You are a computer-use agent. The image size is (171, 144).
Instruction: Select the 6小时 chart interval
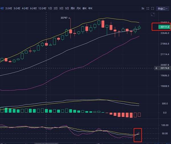[33, 9]
